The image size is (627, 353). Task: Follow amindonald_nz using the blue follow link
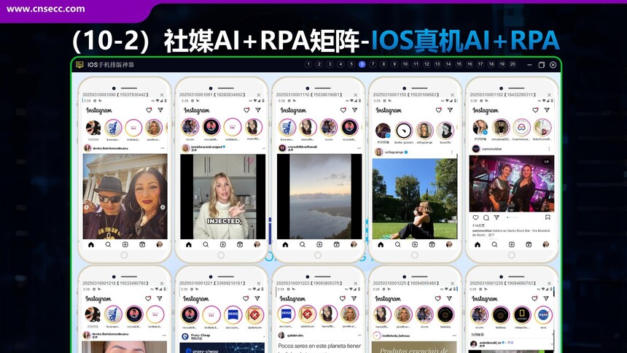tap(510, 343)
